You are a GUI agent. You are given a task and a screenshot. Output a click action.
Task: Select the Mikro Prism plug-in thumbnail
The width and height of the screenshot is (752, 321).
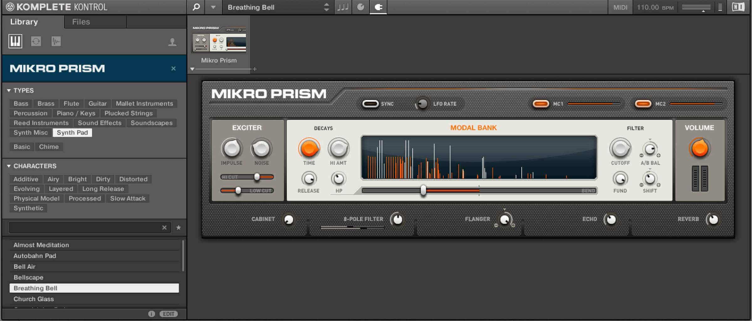tap(219, 39)
